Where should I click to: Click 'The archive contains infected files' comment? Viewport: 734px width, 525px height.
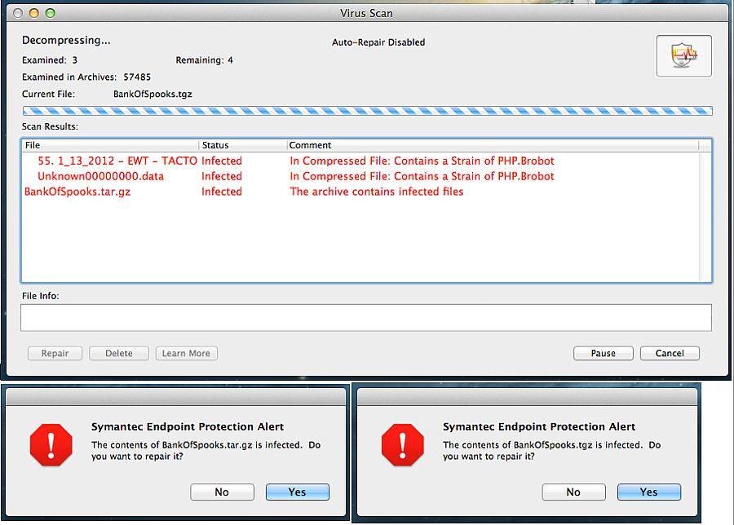coord(376,192)
